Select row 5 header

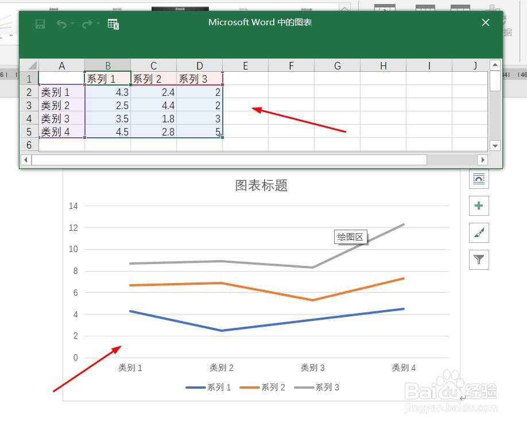[29, 131]
